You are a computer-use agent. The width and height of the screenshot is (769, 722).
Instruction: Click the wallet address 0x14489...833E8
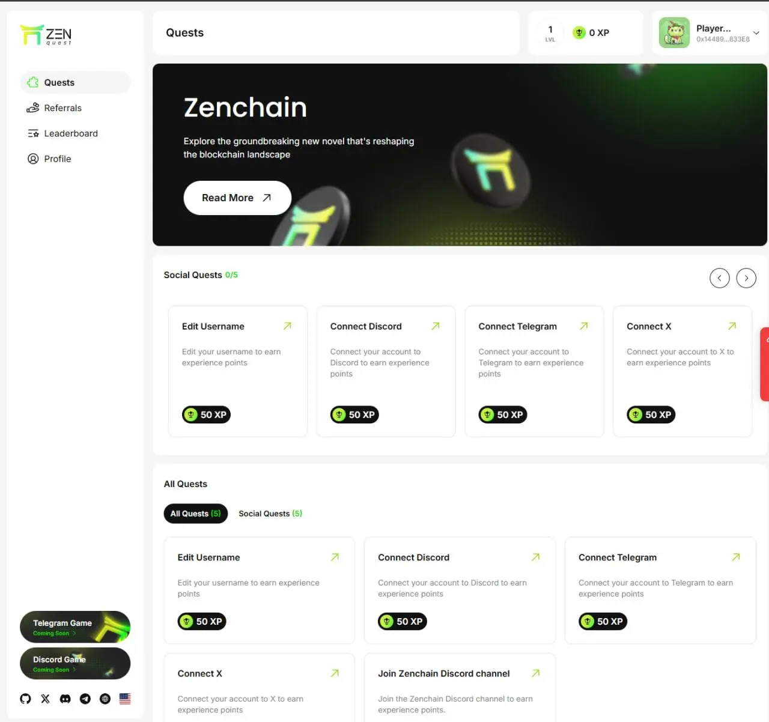(x=723, y=40)
